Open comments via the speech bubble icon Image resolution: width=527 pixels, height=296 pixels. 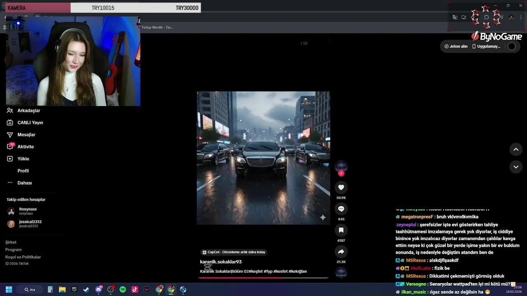341,209
